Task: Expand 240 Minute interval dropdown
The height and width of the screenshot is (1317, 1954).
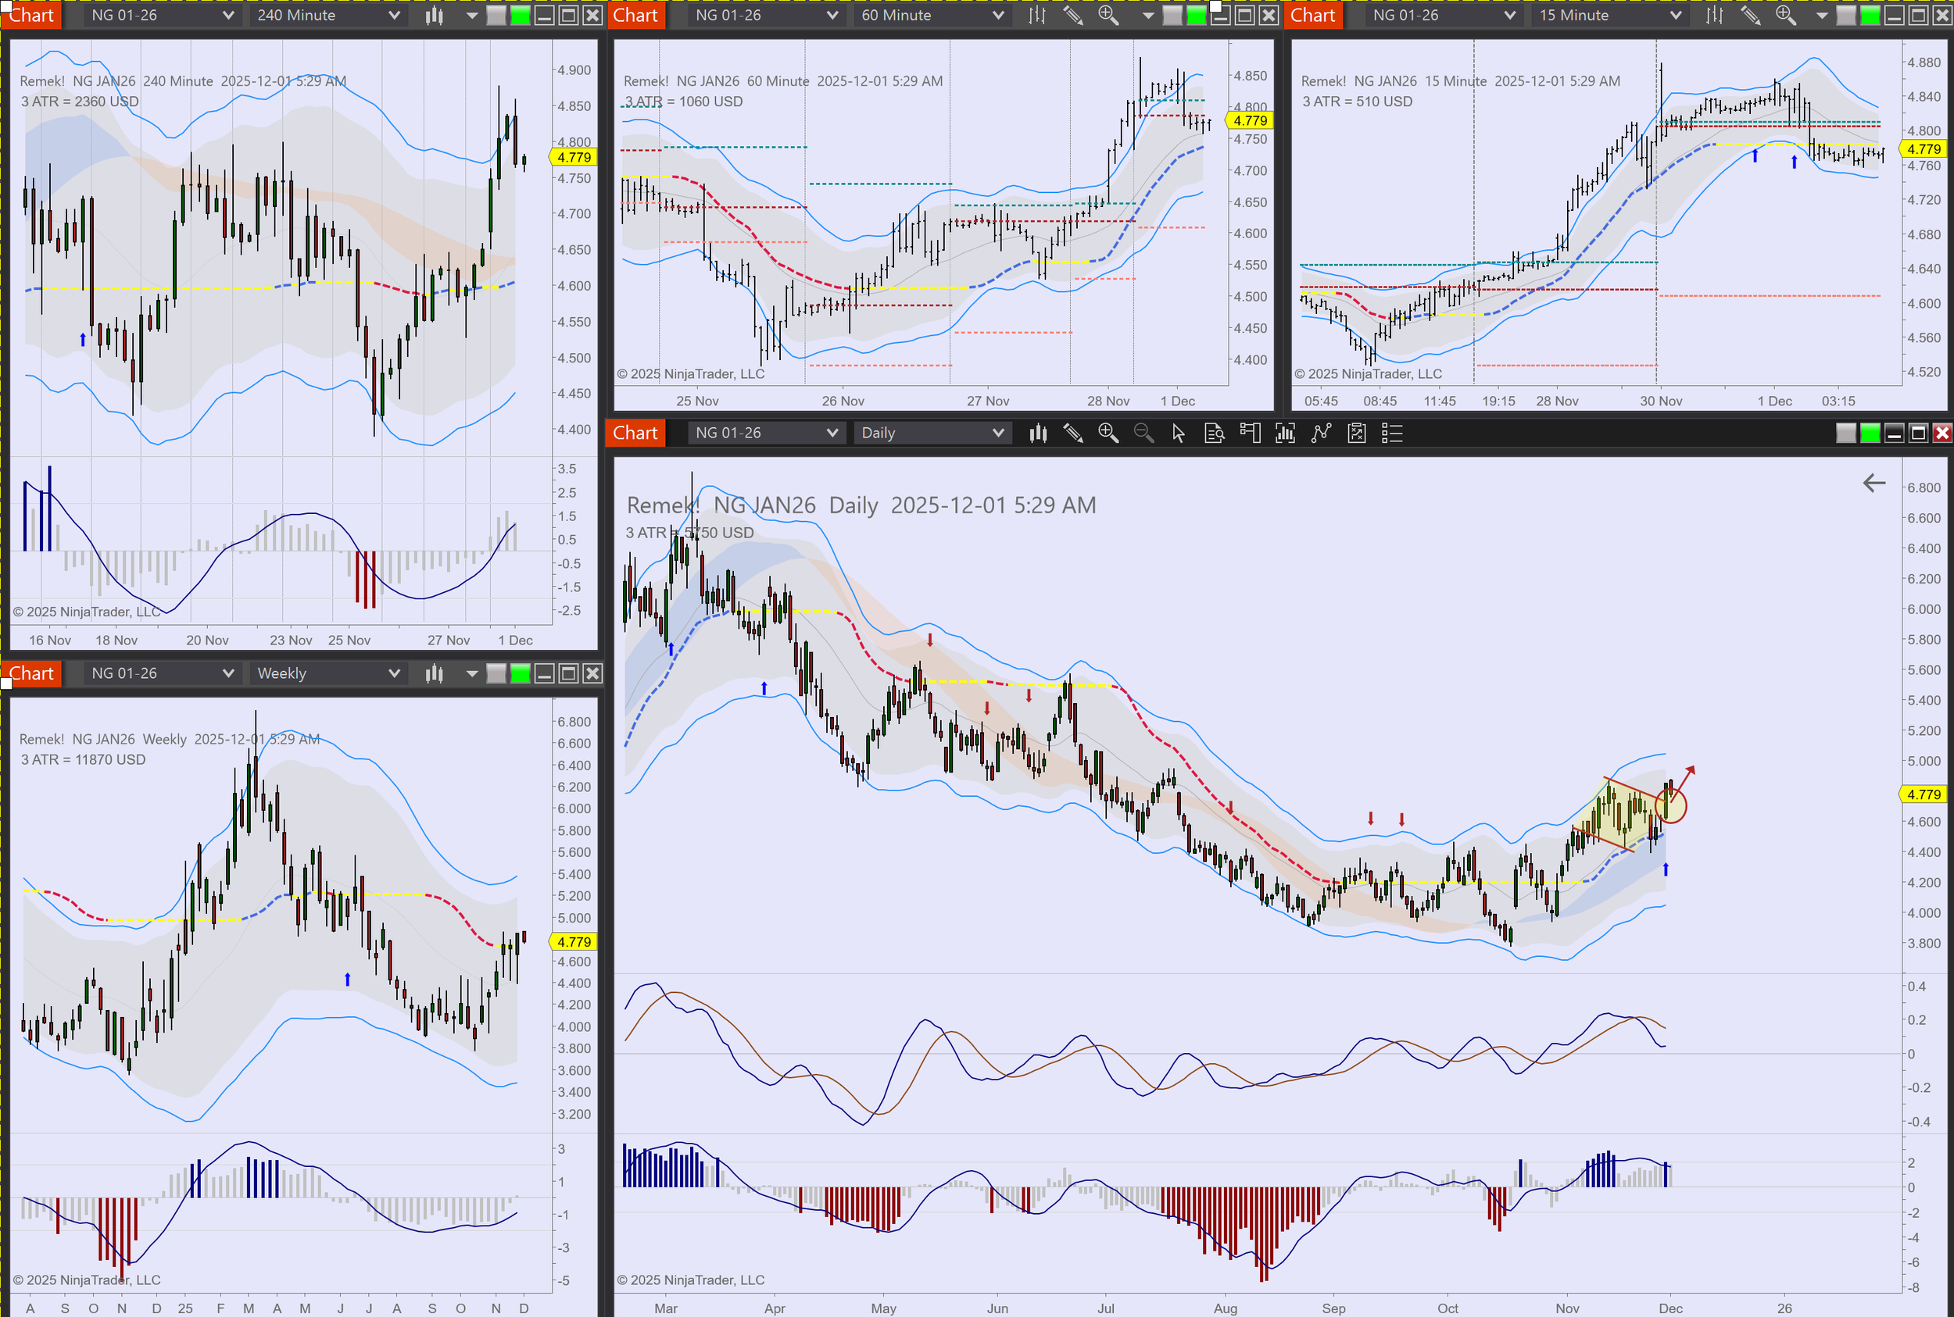Action: (x=327, y=15)
